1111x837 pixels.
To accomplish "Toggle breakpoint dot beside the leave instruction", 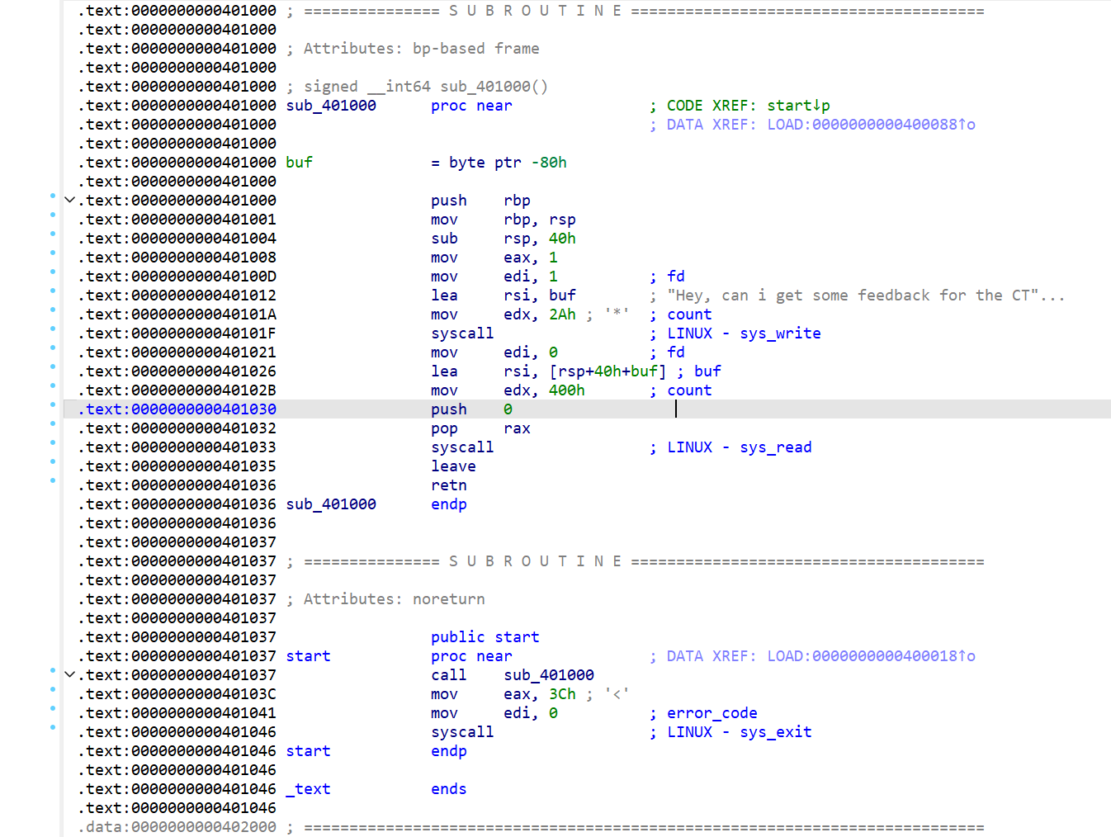I will pos(53,462).
